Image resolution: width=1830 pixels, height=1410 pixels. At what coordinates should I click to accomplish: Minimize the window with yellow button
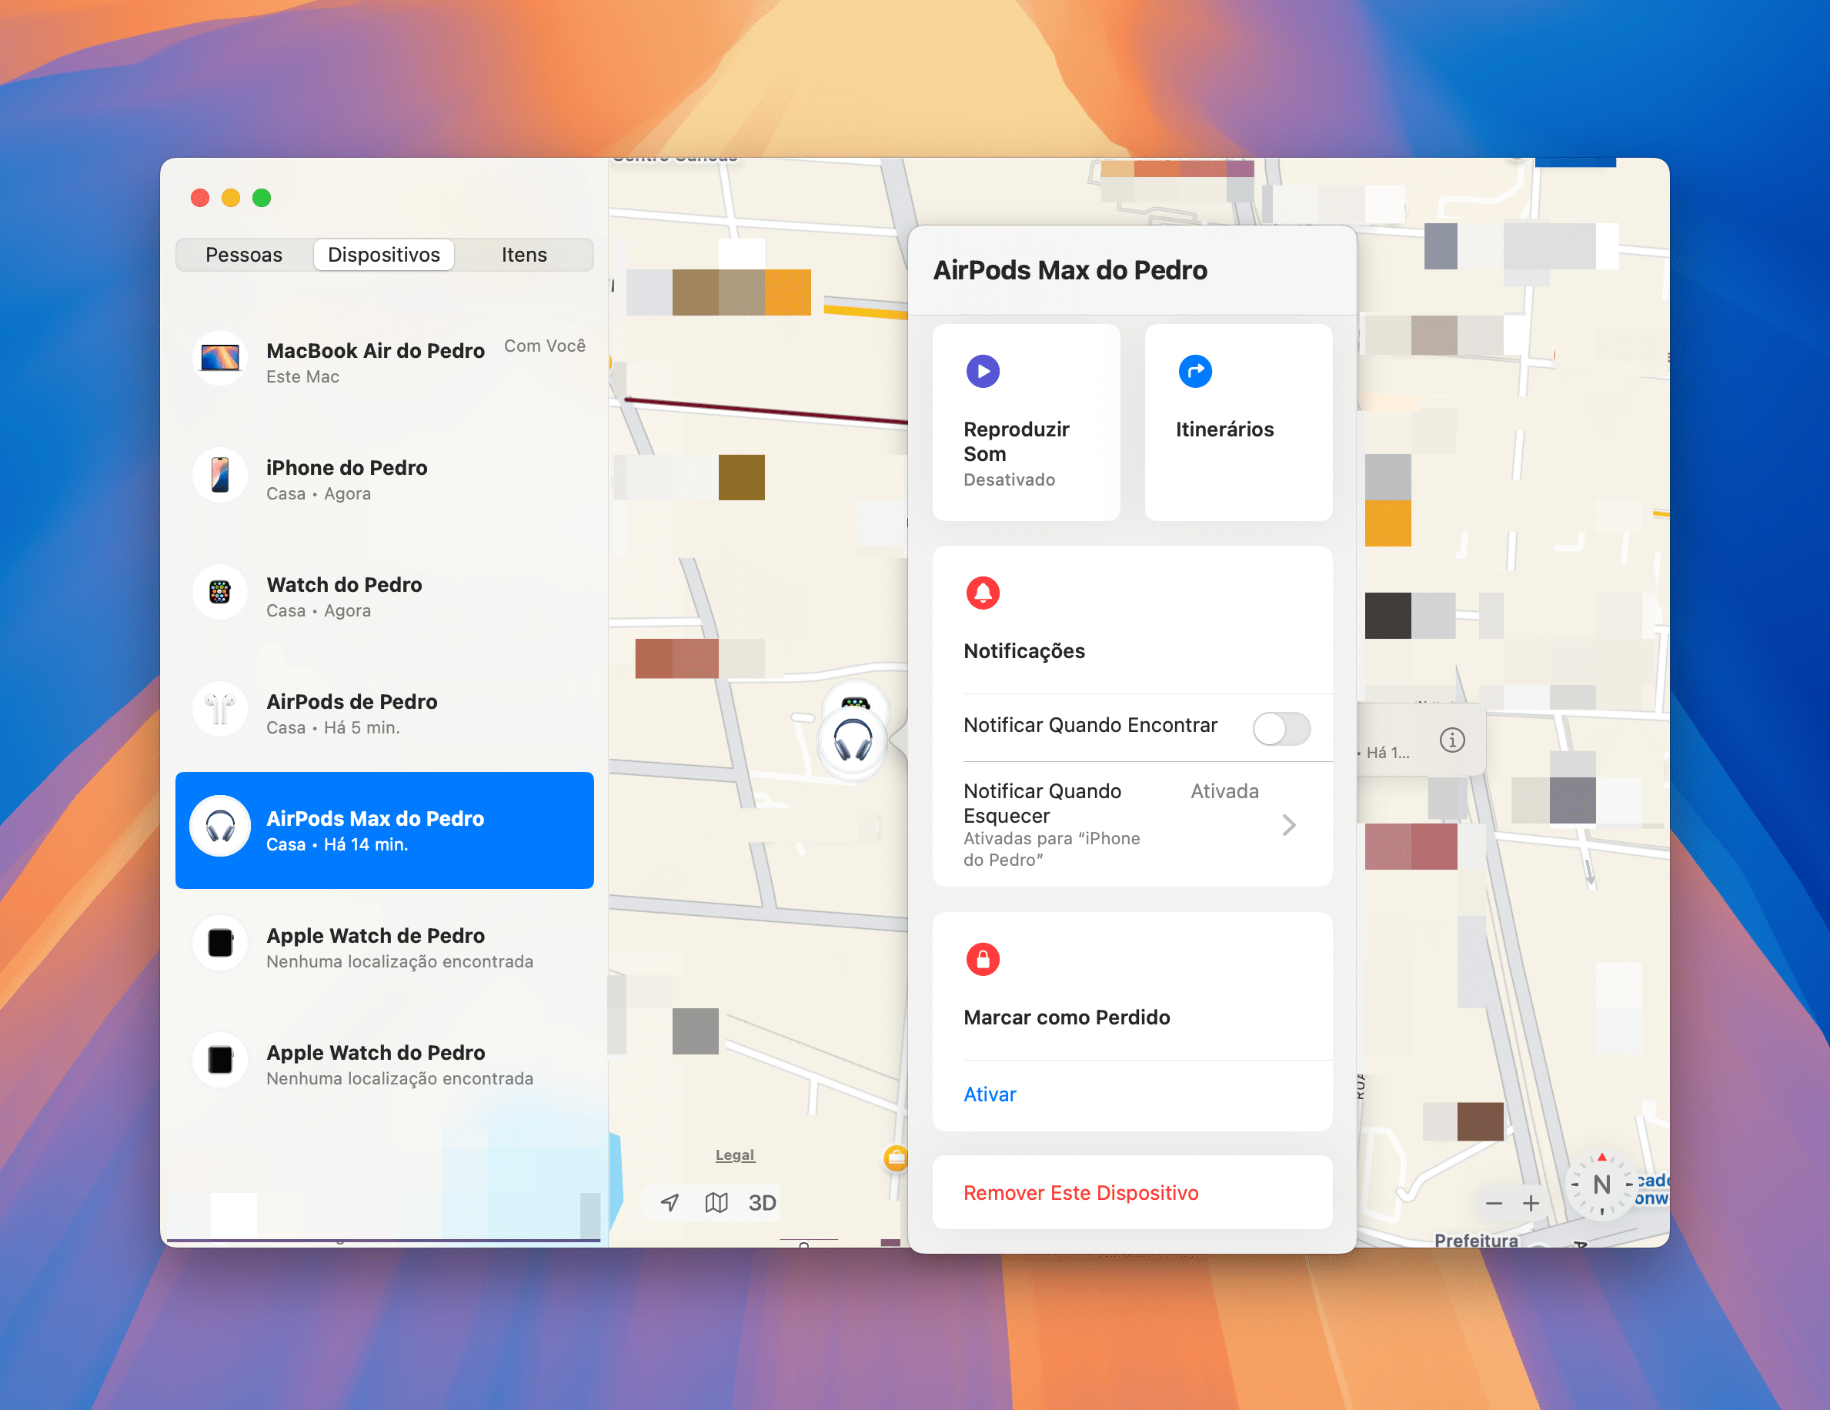[232, 198]
